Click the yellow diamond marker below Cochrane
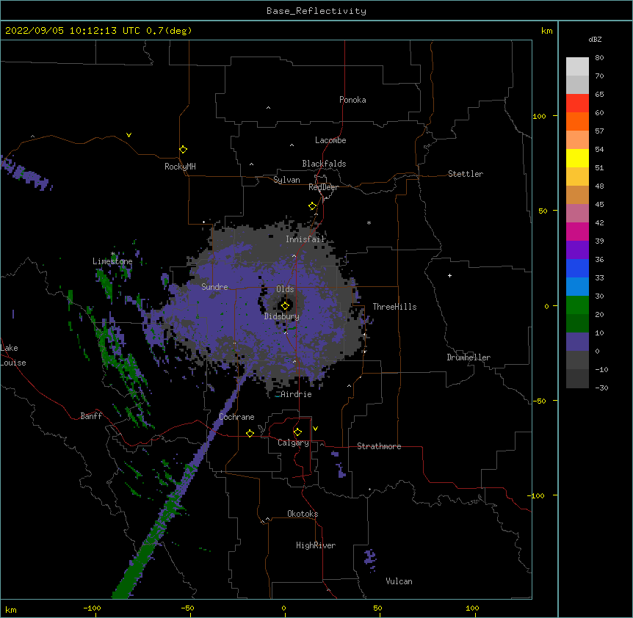Viewport: 633px width, 618px height. [x=250, y=433]
